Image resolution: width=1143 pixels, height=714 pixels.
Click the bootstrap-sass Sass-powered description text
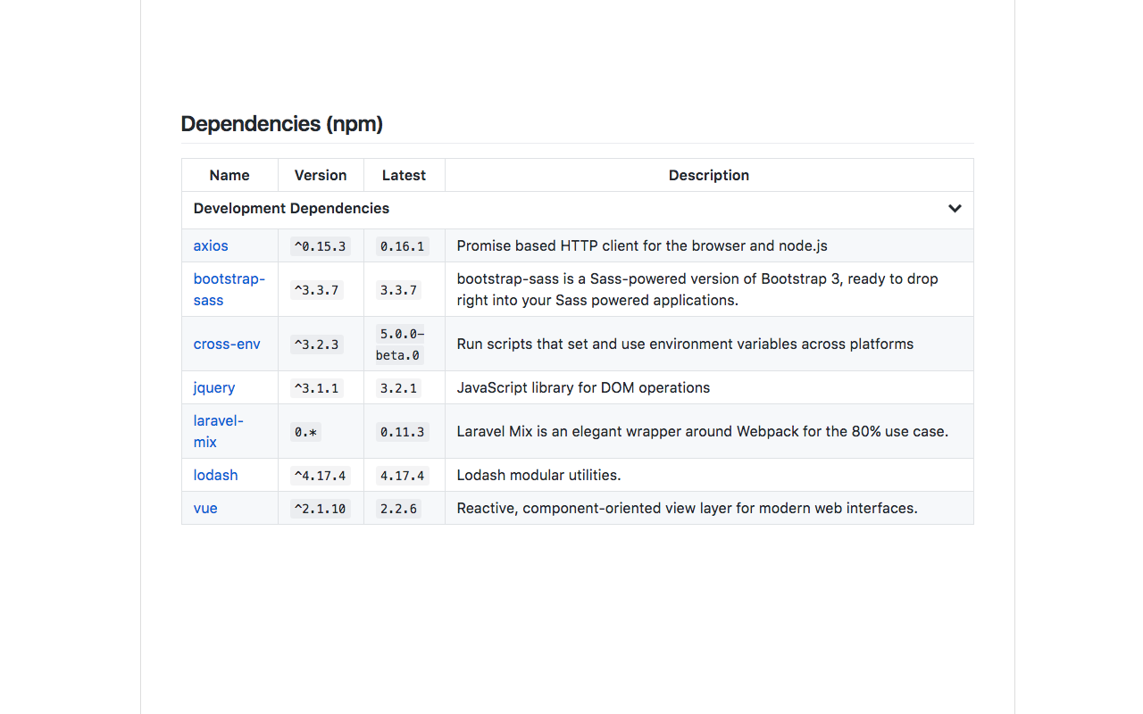697,289
